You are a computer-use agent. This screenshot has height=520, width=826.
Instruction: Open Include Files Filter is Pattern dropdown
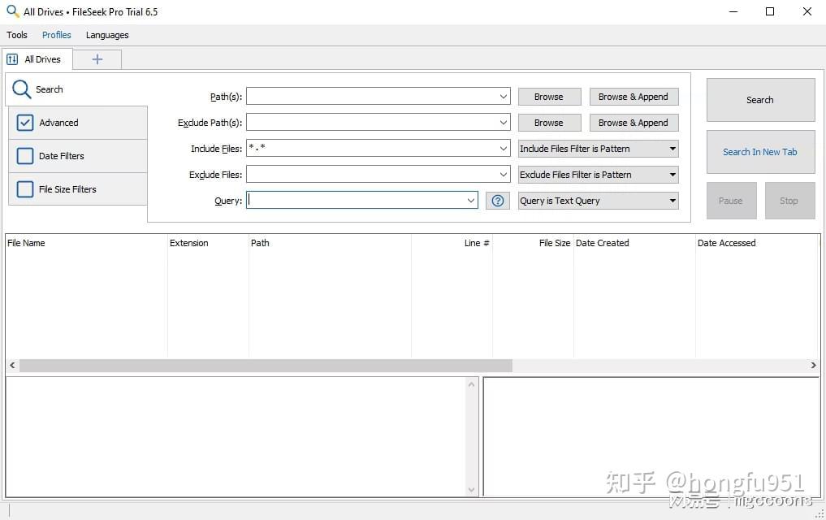point(598,149)
